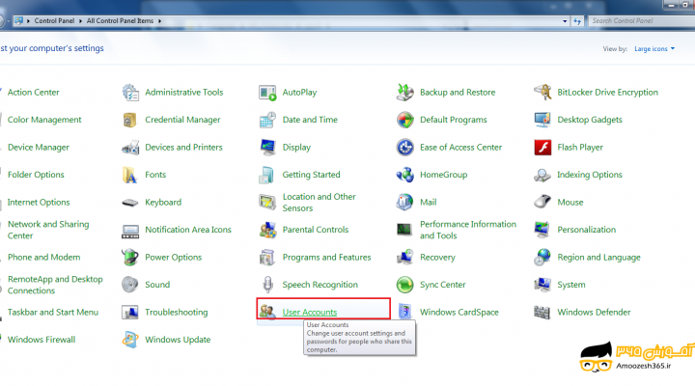Open Power Options icon
The height and width of the screenshot is (386, 695).
[130, 257]
